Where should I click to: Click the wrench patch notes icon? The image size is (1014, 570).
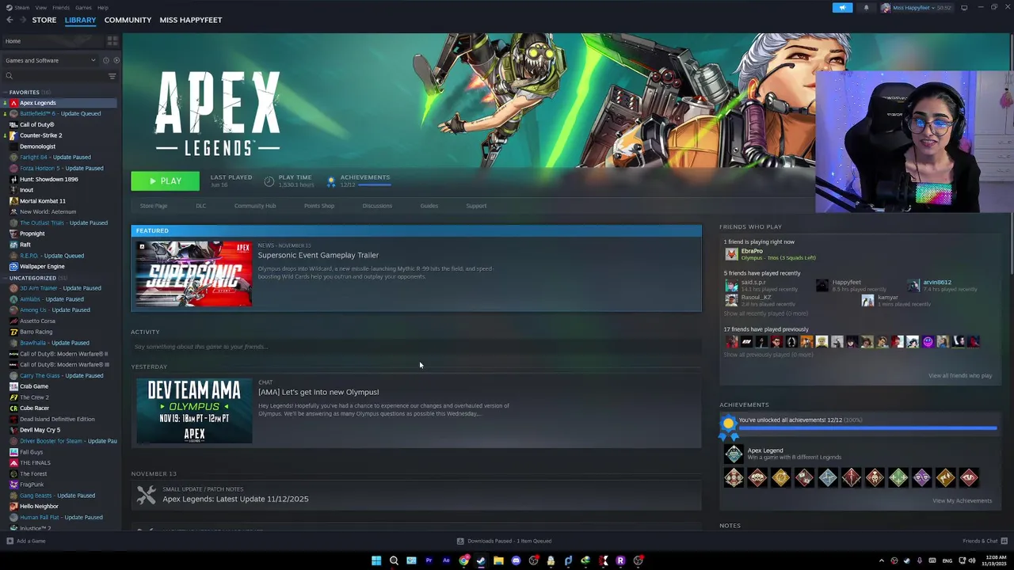coord(147,495)
